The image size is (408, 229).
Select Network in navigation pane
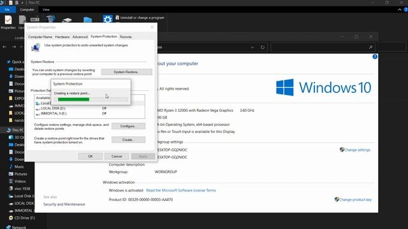pos(16,227)
